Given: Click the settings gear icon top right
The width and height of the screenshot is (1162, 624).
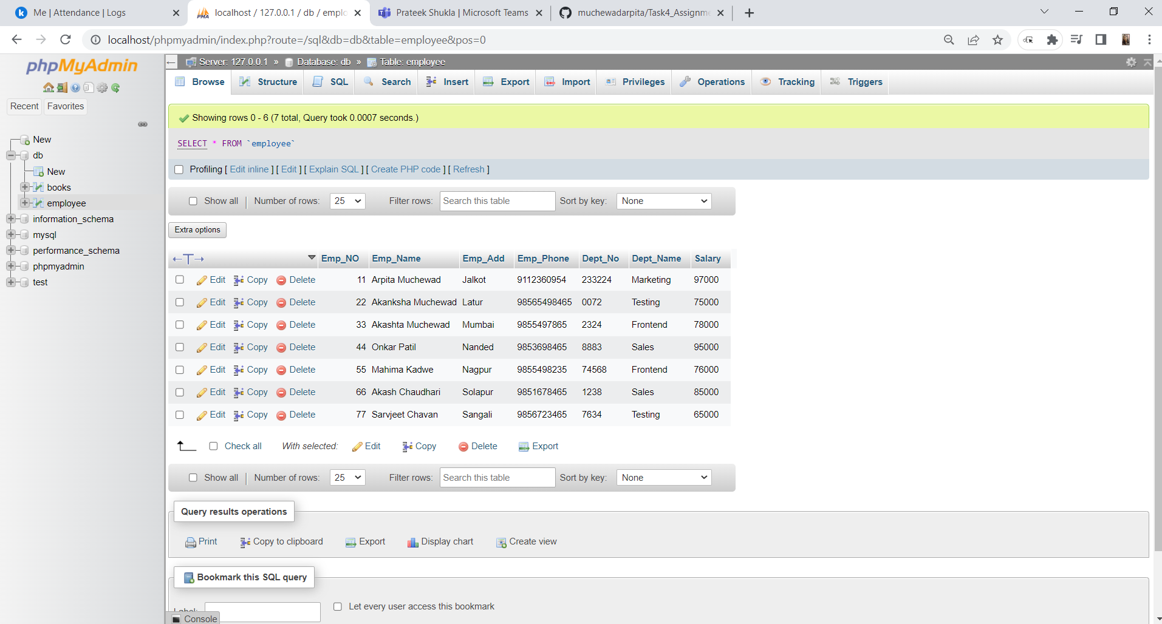Looking at the screenshot, I should click(x=1131, y=61).
